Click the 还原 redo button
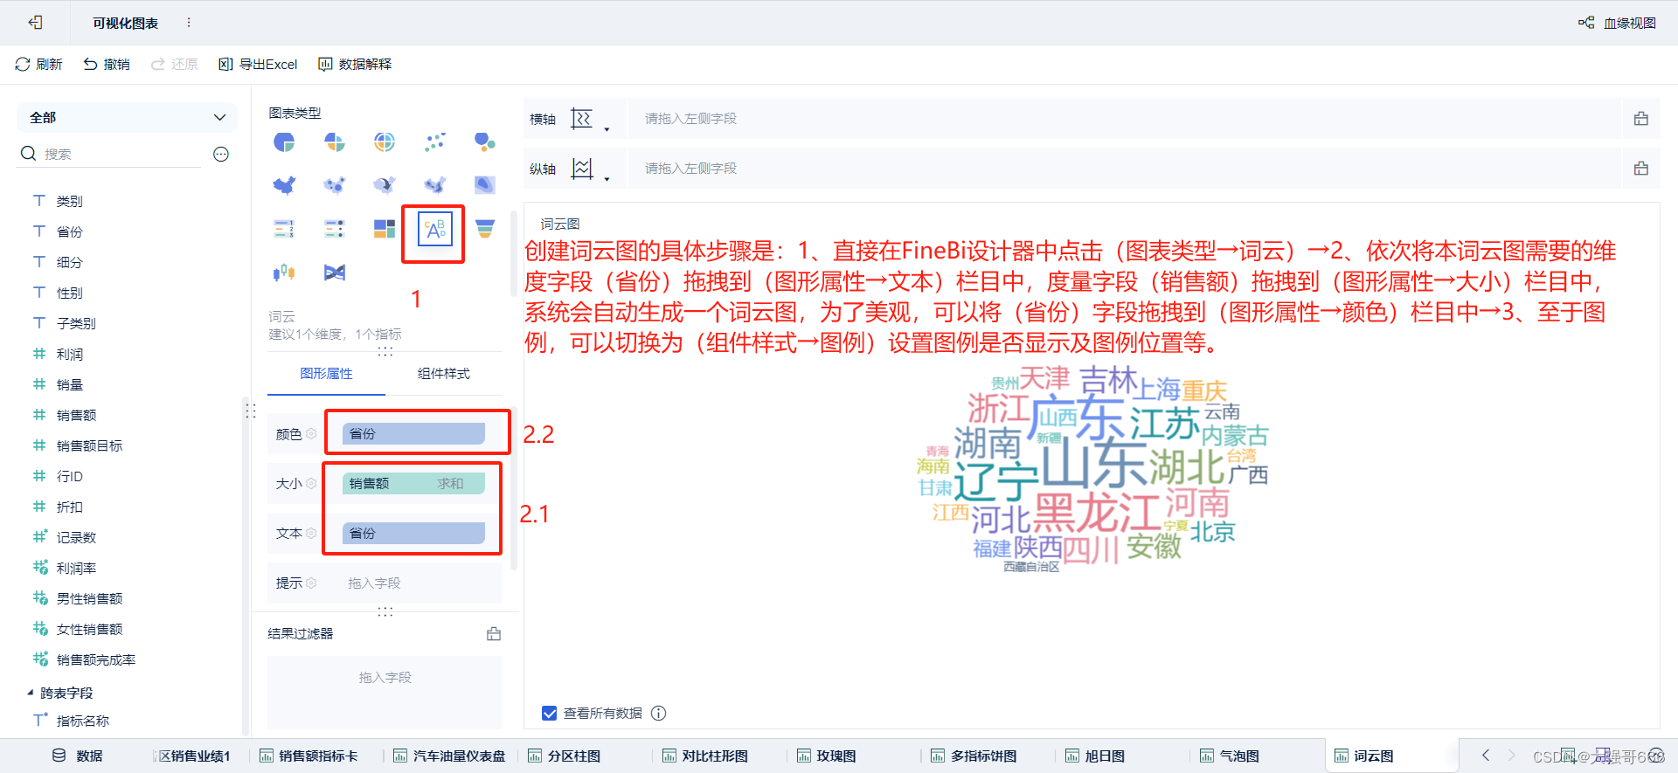 pyautogui.click(x=174, y=65)
